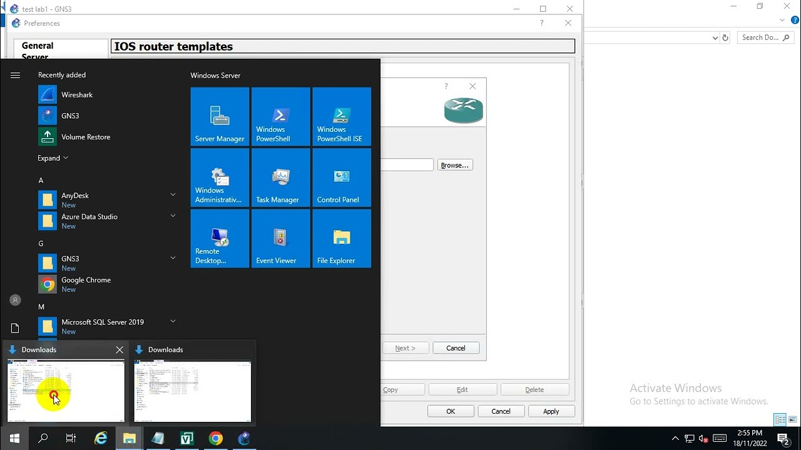Open the Task Manager tile

(x=280, y=177)
